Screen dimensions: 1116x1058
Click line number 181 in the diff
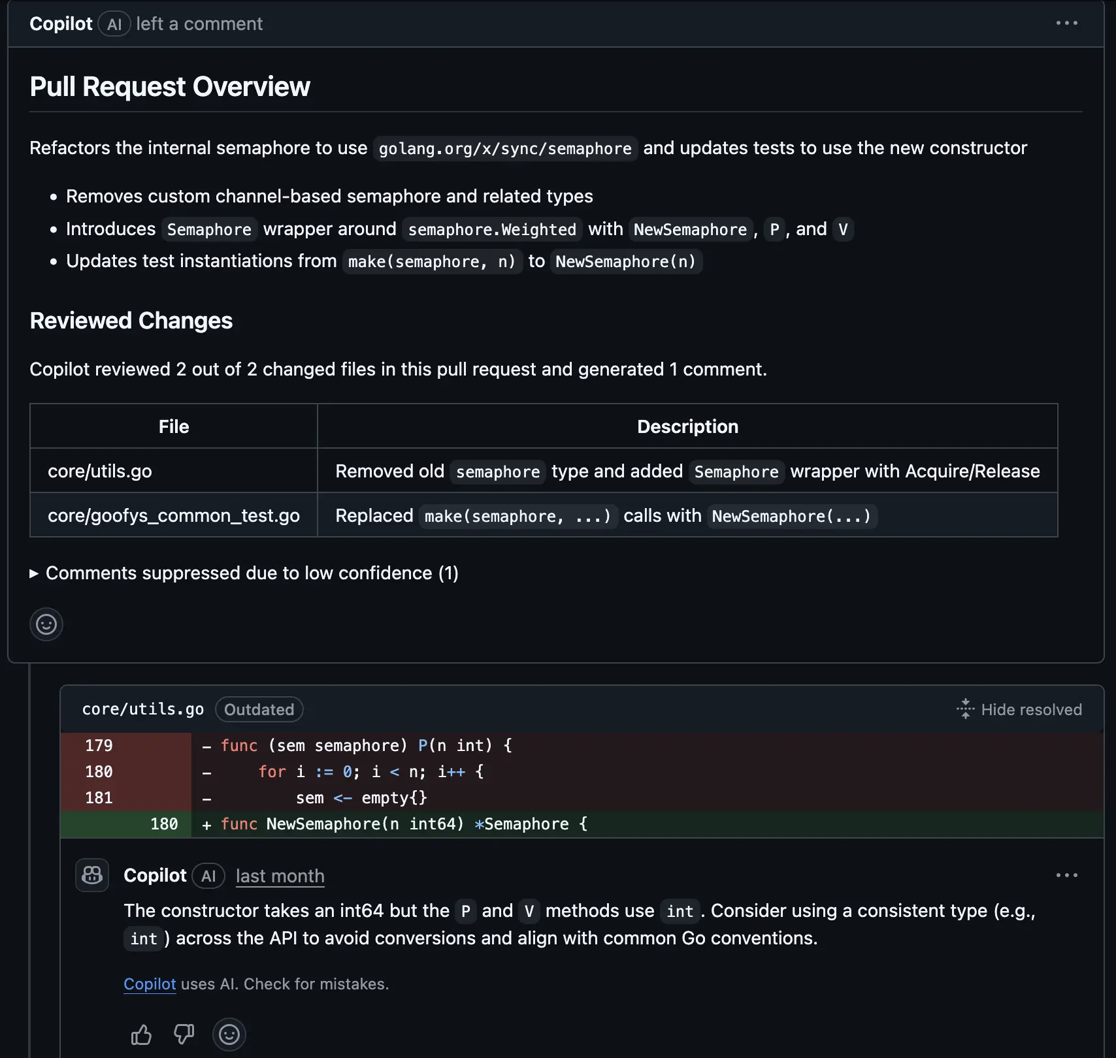point(99,797)
